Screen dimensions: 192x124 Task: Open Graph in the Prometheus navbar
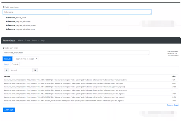coord(27,40)
